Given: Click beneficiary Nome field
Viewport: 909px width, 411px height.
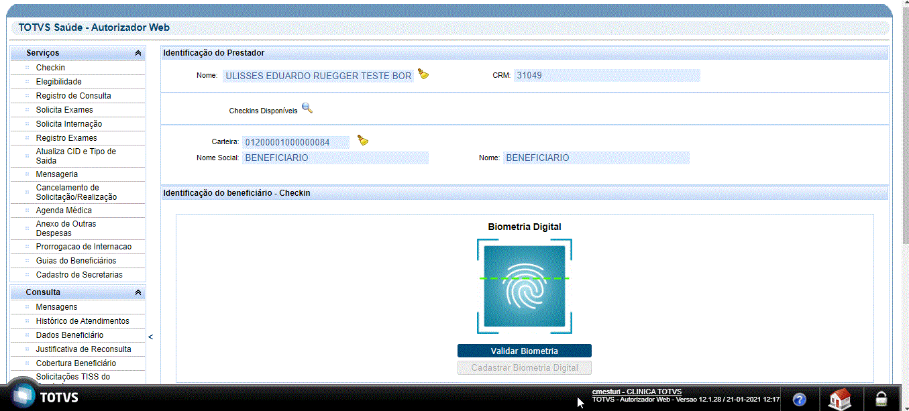Looking at the screenshot, I should 596,158.
